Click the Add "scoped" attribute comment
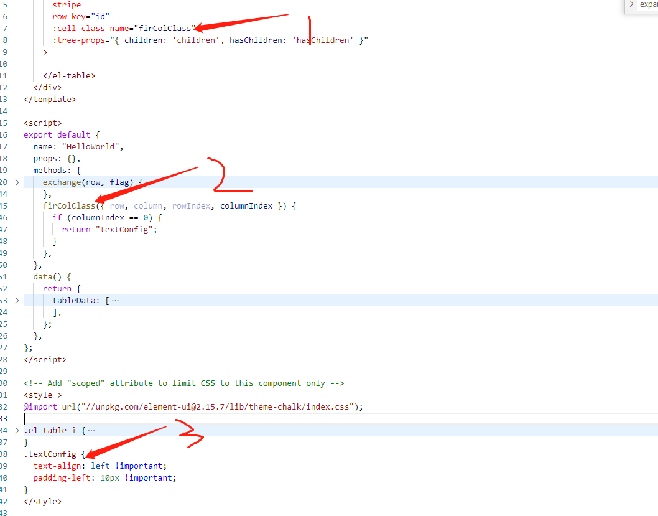 (x=184, y=383)
